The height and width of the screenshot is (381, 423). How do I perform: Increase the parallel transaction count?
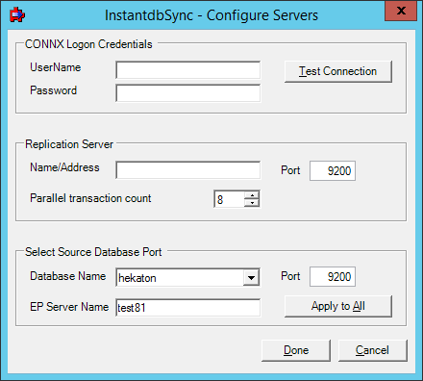pos(252,195)
